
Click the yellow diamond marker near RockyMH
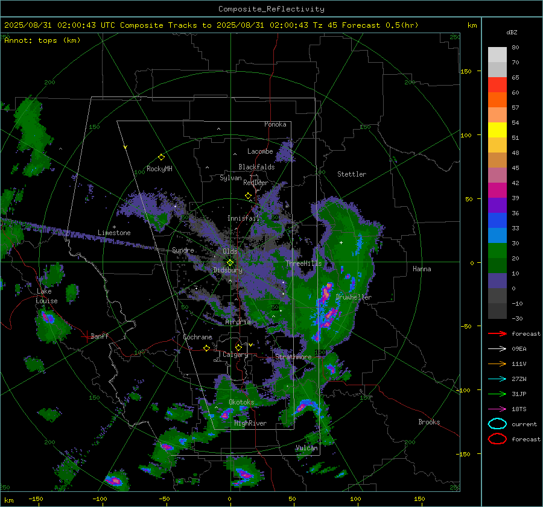pyautogui.click(x=161, y=157)
